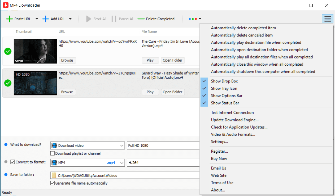Open the Download video combo box
335x196 pixels.
pos(88,145)
